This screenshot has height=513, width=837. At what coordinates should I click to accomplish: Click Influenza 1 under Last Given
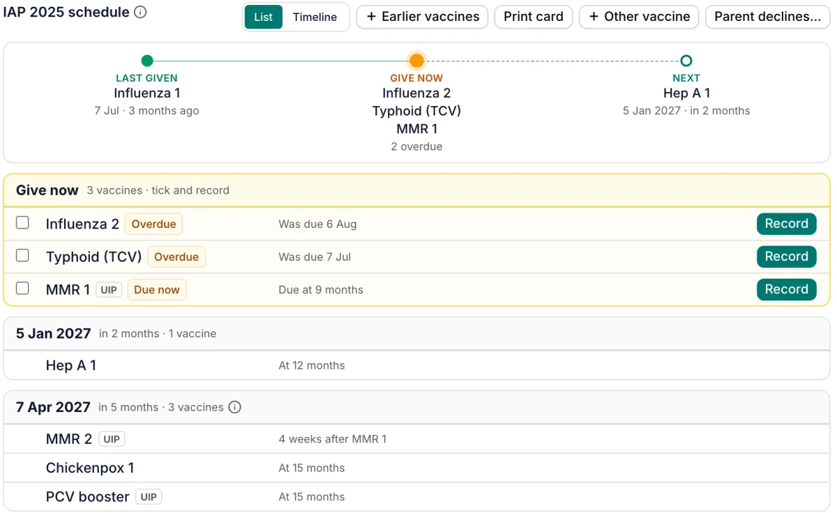point(147,93)
